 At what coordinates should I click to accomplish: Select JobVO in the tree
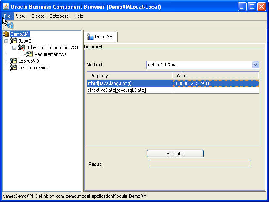click(x=25, y=41)
